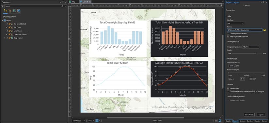Click the search magnifier in Contents pane
The width and height of the screenshot is (269, 123).
(x=62, y=6)
